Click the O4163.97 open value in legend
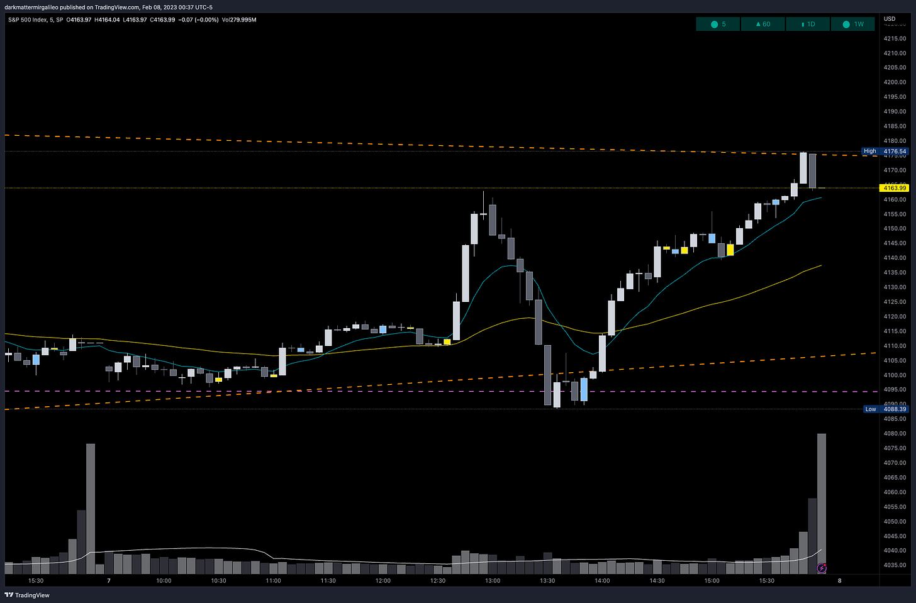916x603 pixels. [79, 19]
